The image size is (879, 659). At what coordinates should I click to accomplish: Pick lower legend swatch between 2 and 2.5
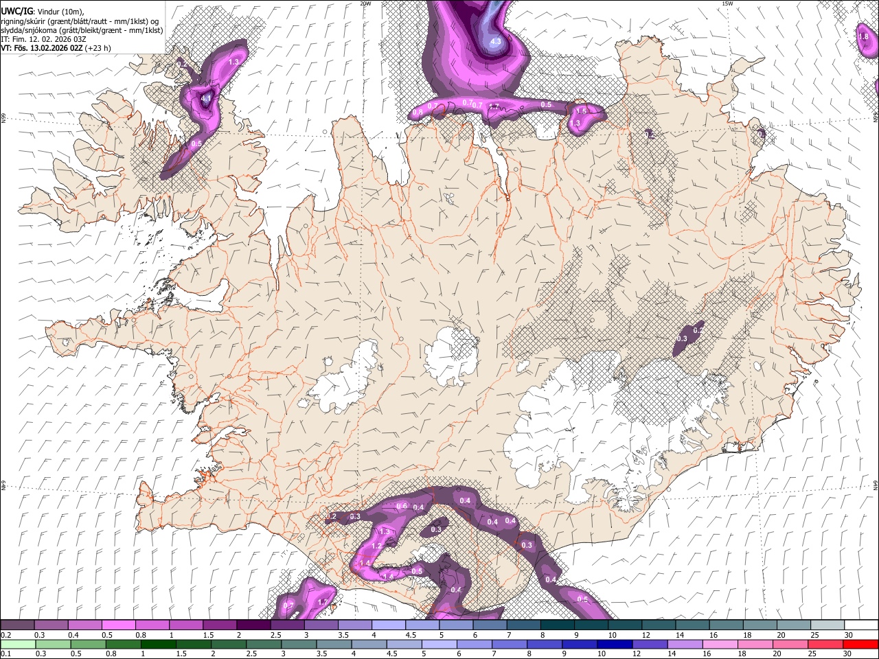tap(229, 644)
